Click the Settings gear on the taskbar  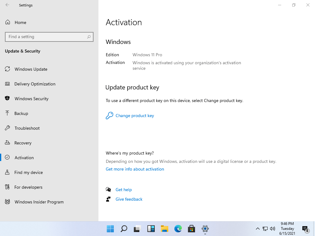tap(205, 229)
